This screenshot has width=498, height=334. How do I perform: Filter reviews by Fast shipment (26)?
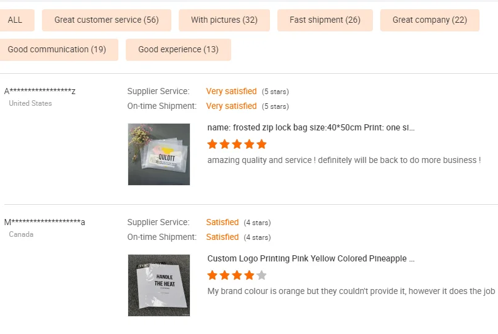[x=325, y=20]
